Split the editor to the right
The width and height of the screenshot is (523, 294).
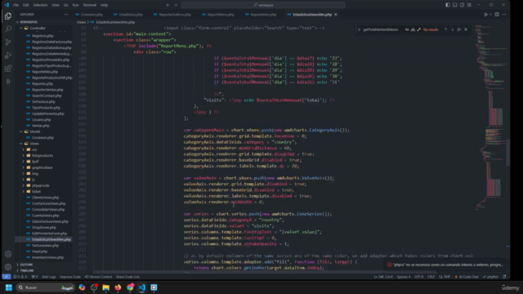[x=497, y=15]
